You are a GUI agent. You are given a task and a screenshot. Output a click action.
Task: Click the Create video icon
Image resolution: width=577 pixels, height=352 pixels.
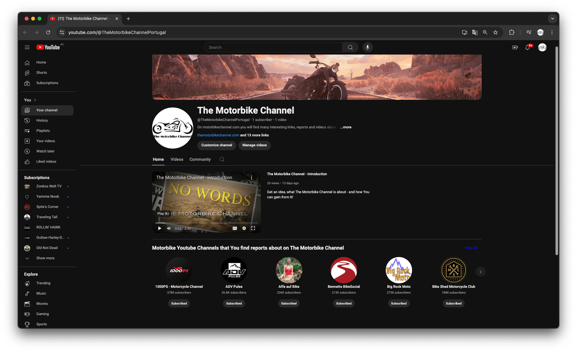[x=515, y=47]
